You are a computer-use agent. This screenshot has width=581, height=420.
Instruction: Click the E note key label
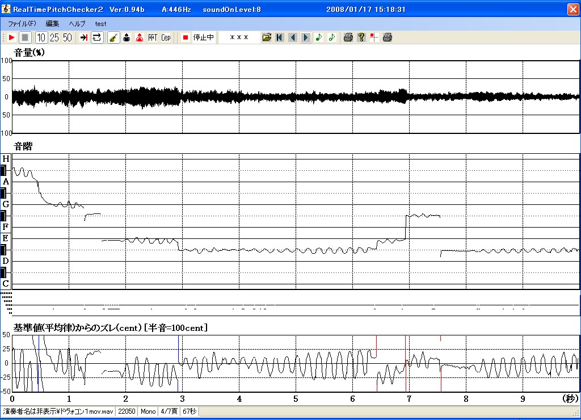[x=6, y=238]
